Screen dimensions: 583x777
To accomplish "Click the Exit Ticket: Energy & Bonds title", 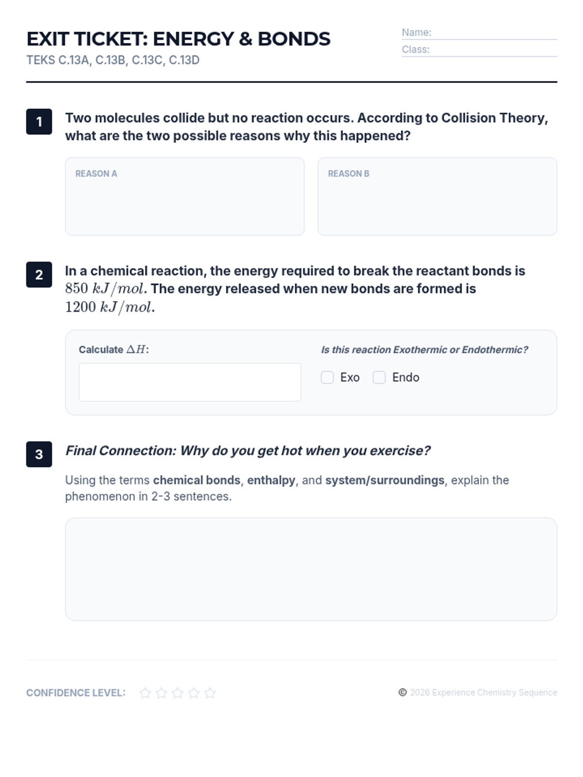I will click(x=178, y=39).
